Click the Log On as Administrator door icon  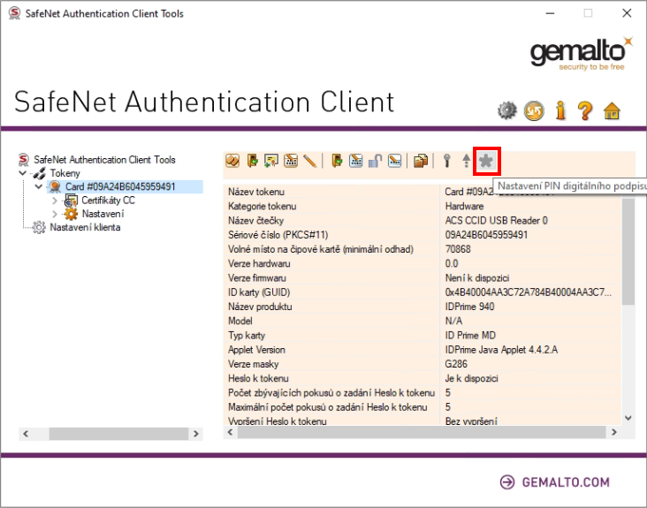tap(337, 161)
